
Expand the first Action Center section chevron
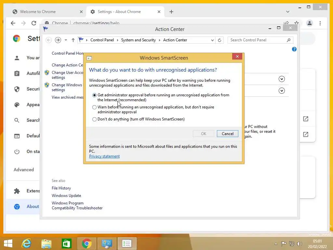[282, 79]
